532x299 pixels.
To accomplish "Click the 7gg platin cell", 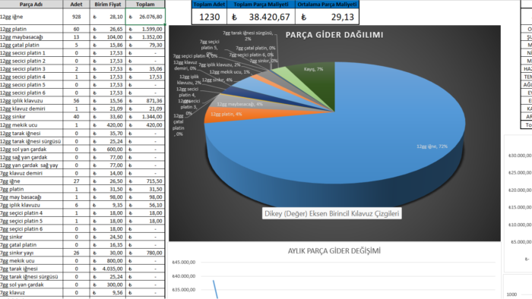I will pos(31,189).
